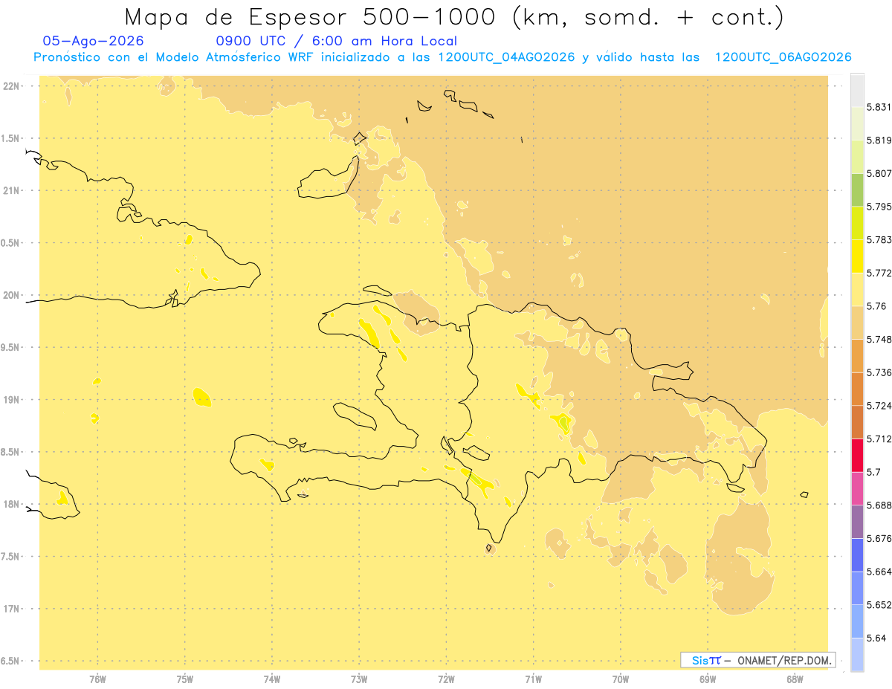Click the latitude label 20N
Image resolution: width=892 pixels, height=689 pixels.
(x=11, y=295)
